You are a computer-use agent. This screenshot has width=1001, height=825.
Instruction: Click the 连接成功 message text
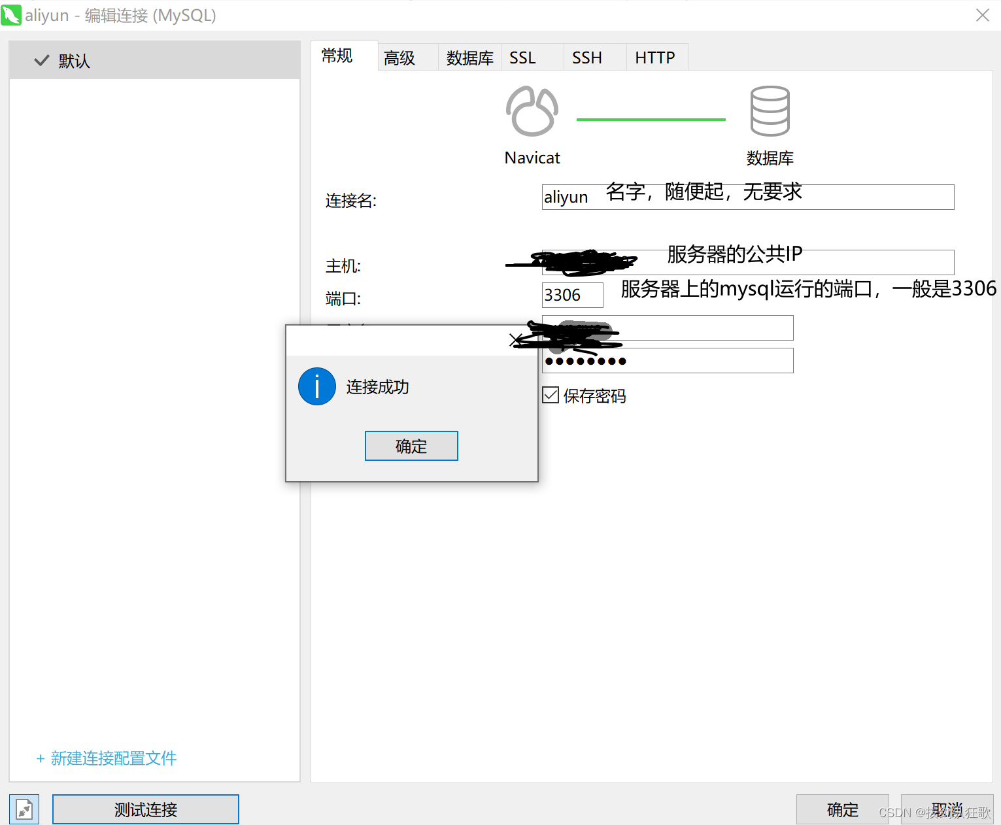tap(378, 387)
